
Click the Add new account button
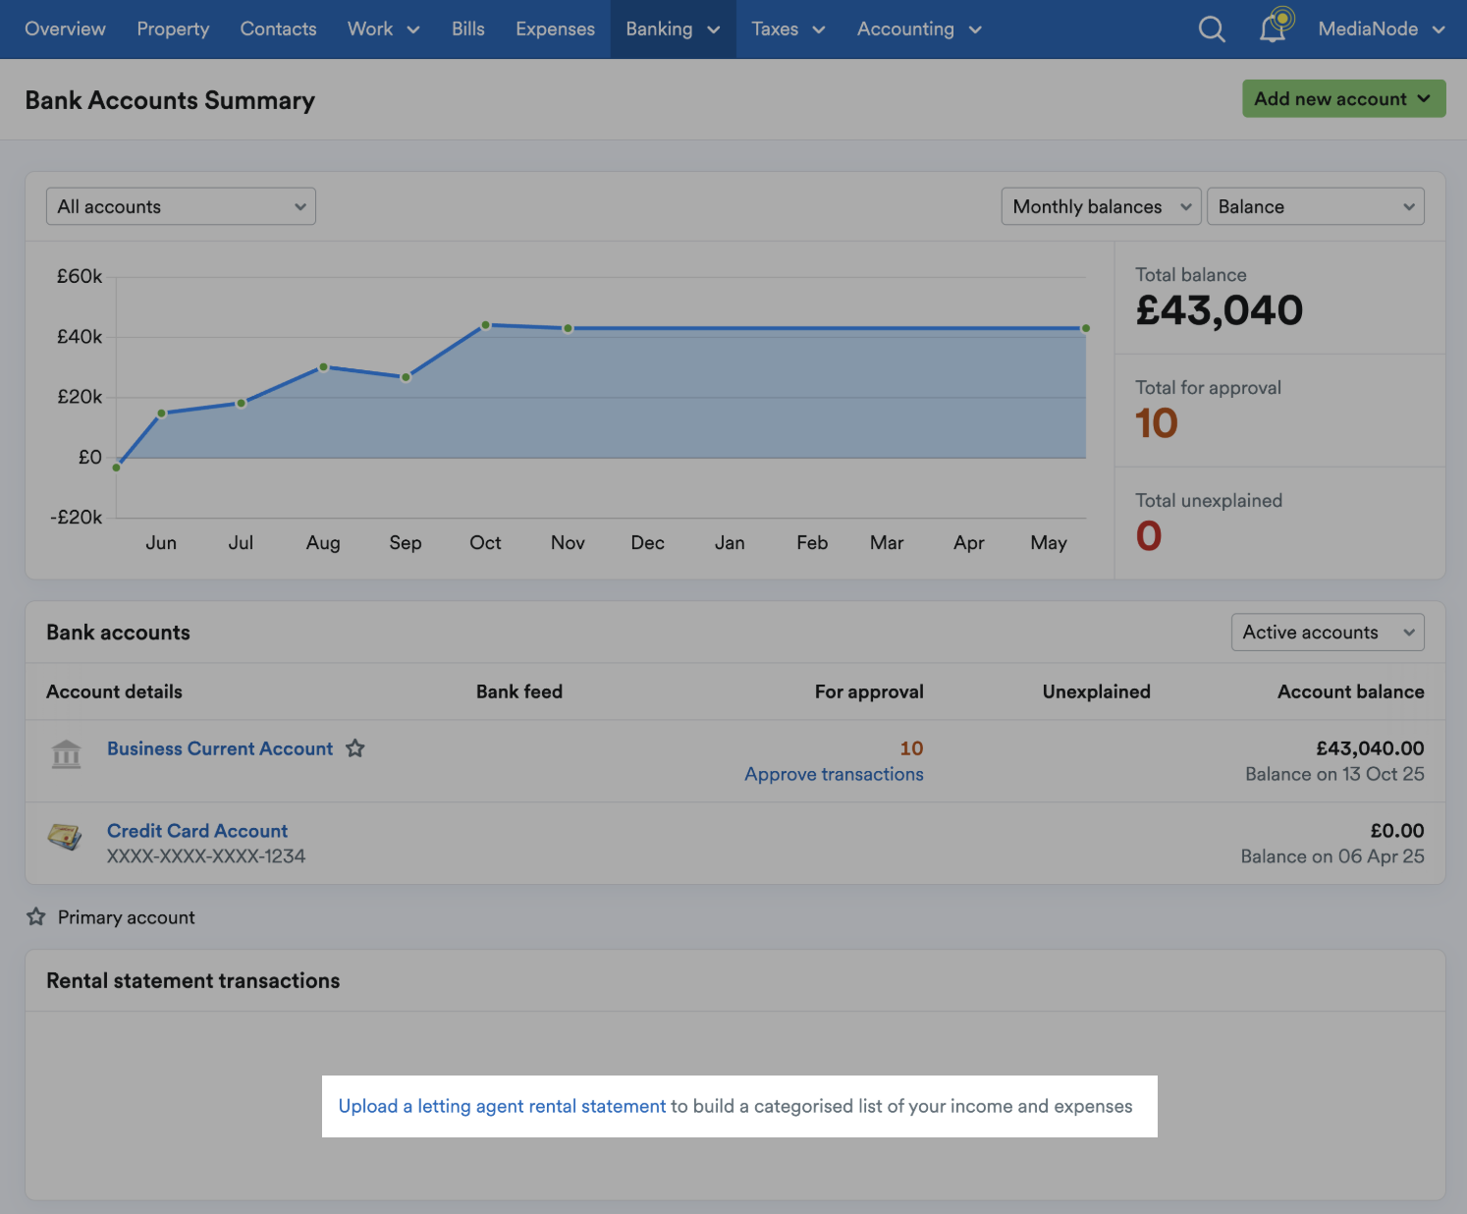1343,98
